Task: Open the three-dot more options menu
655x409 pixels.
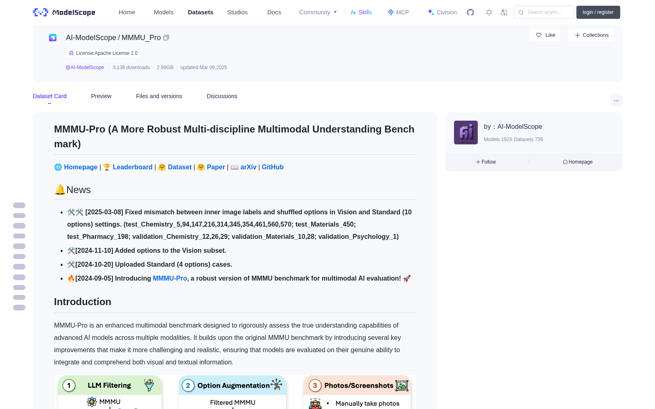Action: (616, 100)
